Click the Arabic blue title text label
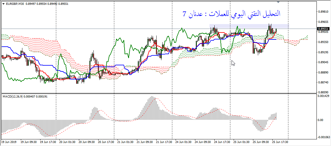 [x=231, y=14]
